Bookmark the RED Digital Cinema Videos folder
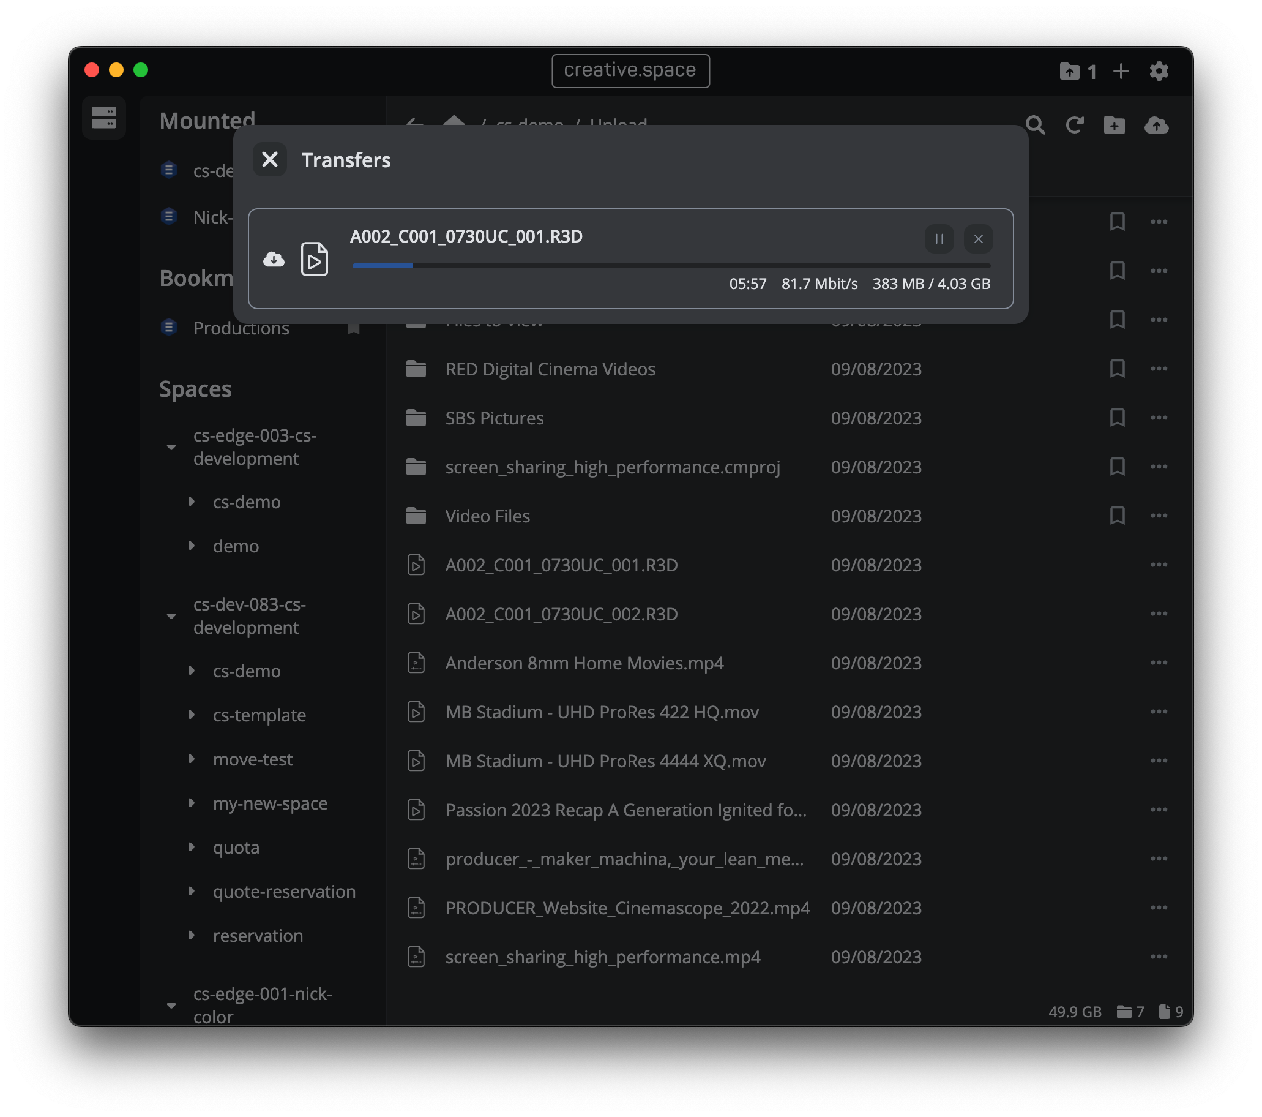The width and height of the screenshot is (1262, 1117). [1117, 369]
